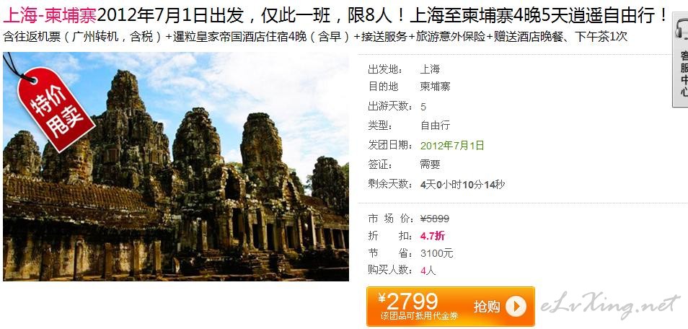Click the 类型 自由行 trip type value
This screenshot has height=329, width=688.
click(x=435, y=126)
